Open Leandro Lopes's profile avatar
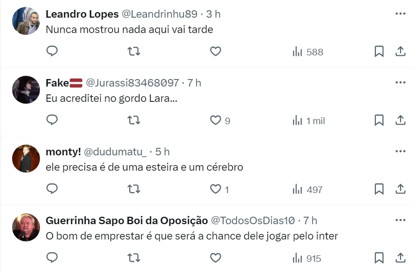Viewport: 414px width, 273px height. (x=26, y=21)
